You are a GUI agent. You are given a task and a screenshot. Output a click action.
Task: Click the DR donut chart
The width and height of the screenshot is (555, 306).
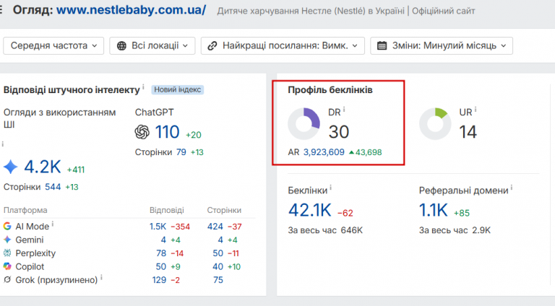point(304,124)
